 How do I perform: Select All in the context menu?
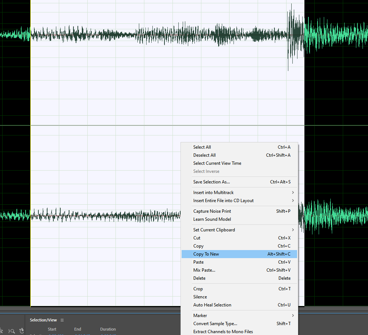[x=202, y=147]
